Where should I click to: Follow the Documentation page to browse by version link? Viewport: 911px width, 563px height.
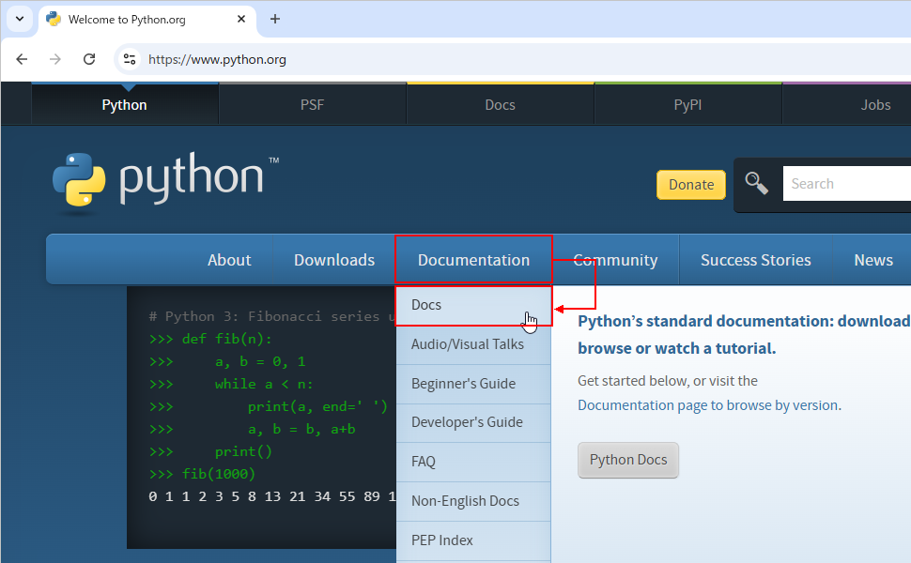tap(707, 405)
